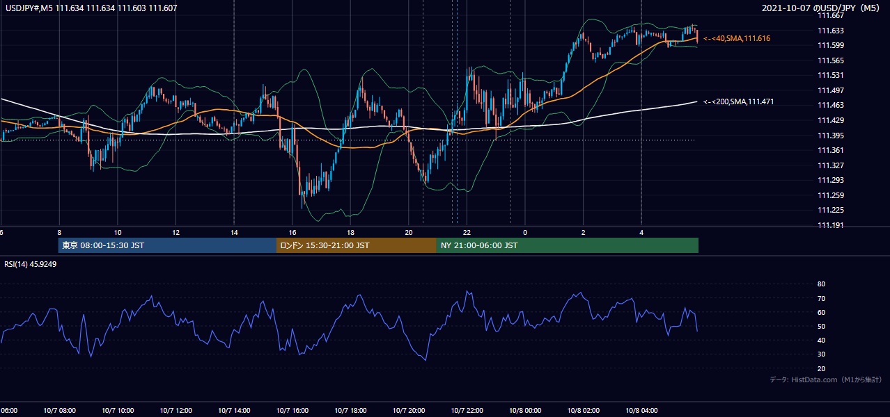Click RSI scale value 80
Screen dimensions: 890x417
coord(821,284)
